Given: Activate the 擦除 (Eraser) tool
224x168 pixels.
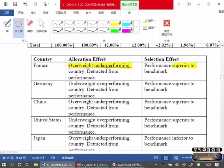Looking at the screenshot, I should 30,25.
